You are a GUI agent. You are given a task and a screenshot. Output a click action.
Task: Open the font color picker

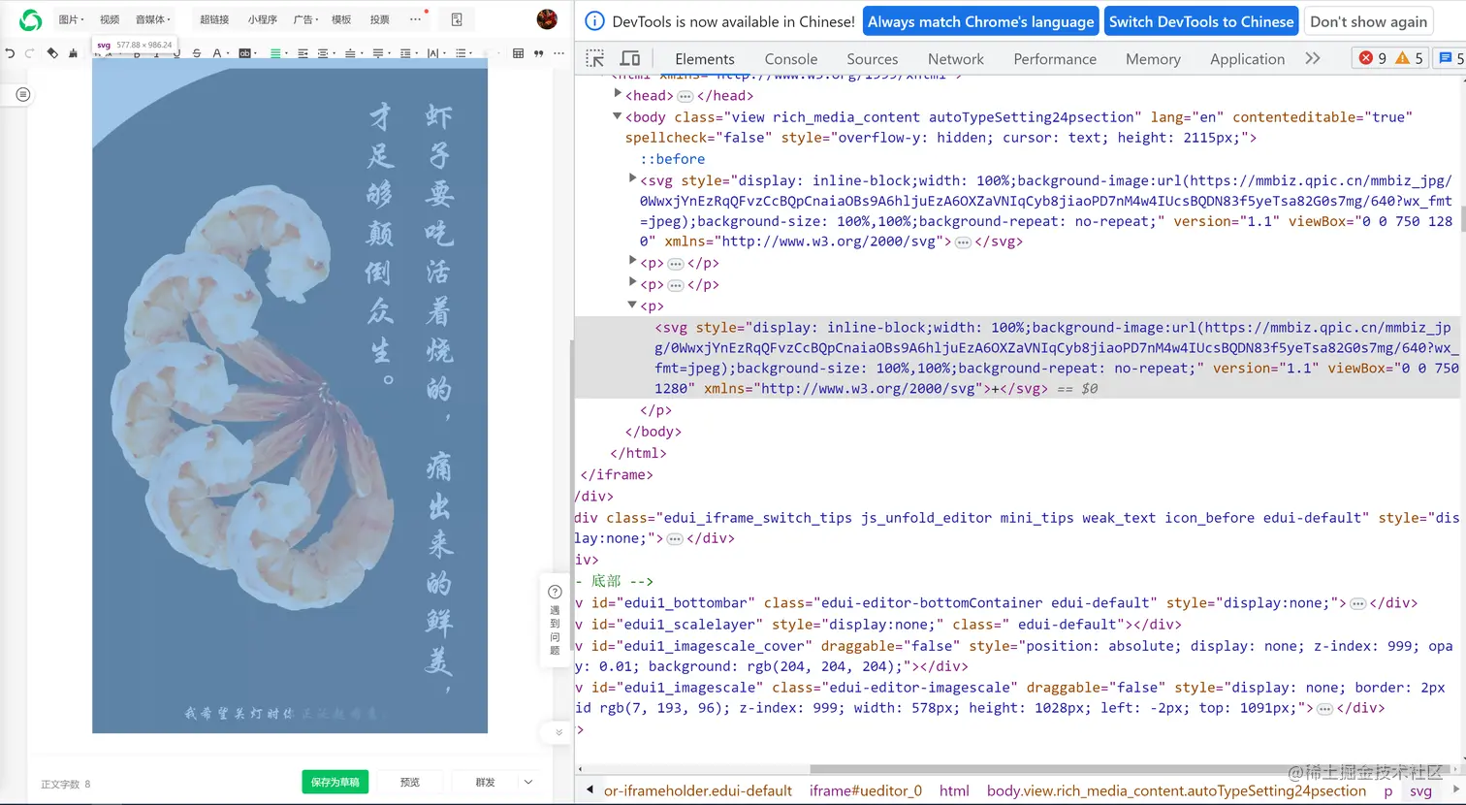point(219,53)
